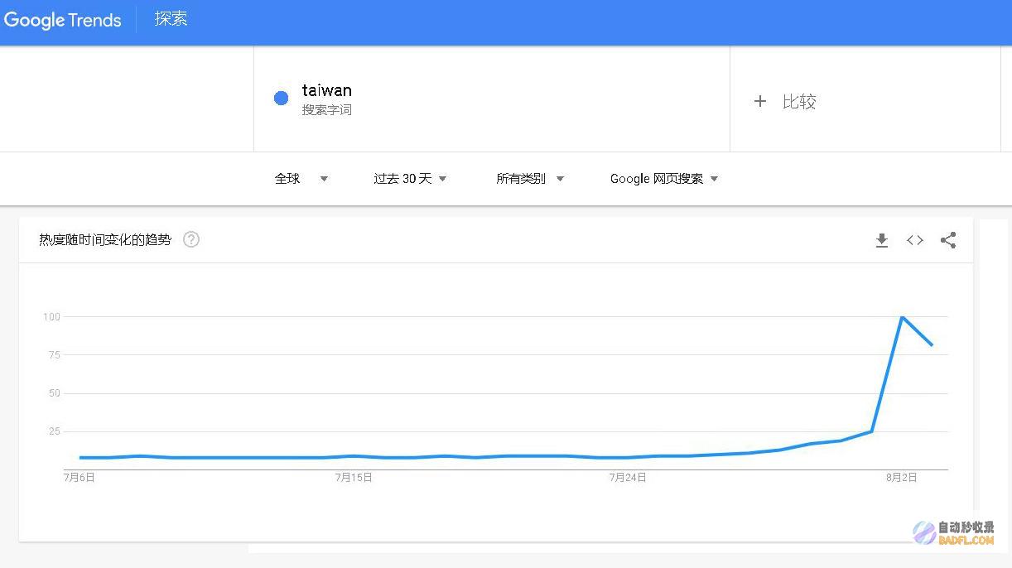Click the 8月2日 x-axis label

[902, 478]
